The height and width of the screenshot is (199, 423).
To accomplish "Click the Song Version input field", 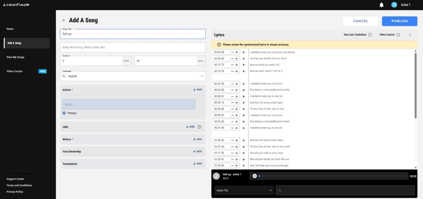I will 133,47.
